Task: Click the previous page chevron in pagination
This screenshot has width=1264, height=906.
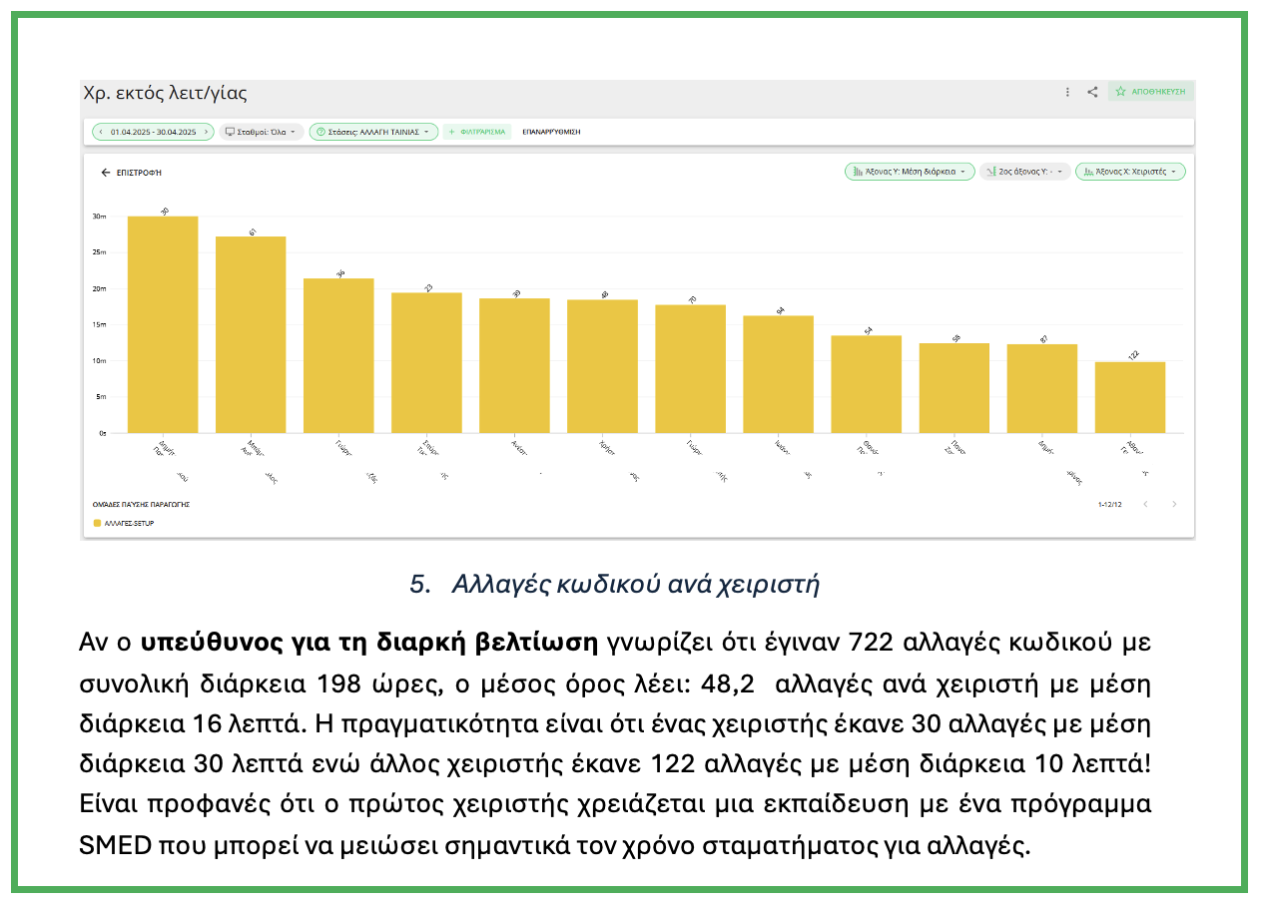Action: [x=1145, y=505]
